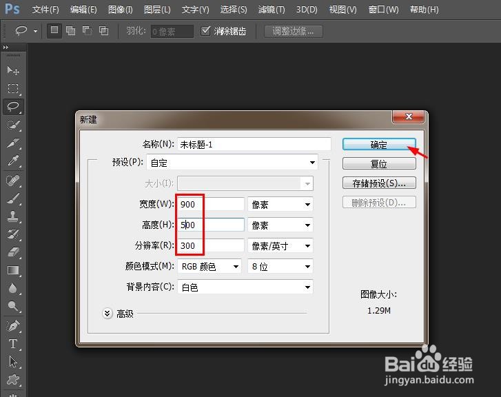Open the 图层(L) menu
The height and width of the screenshot is (397, 501).
[x=157, y=10]
